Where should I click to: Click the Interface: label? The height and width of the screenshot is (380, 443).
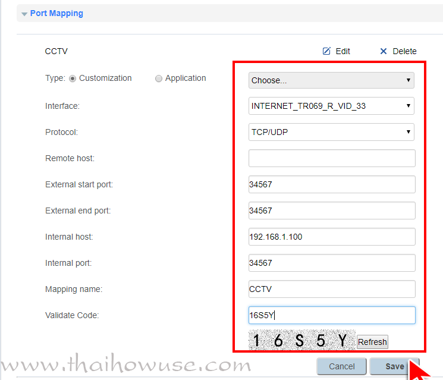point(62,106)
